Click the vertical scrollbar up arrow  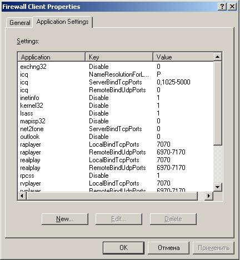[x=218, y=57]
